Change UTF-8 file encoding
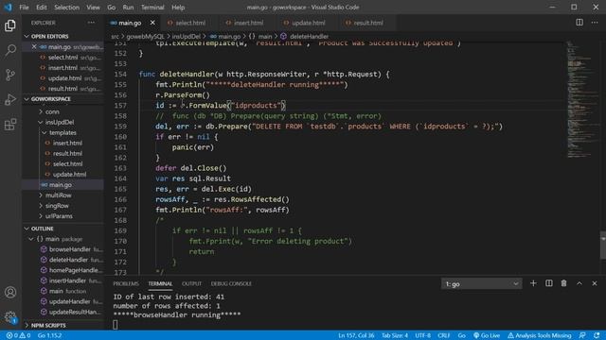606x340 pixels. [423, 335]
